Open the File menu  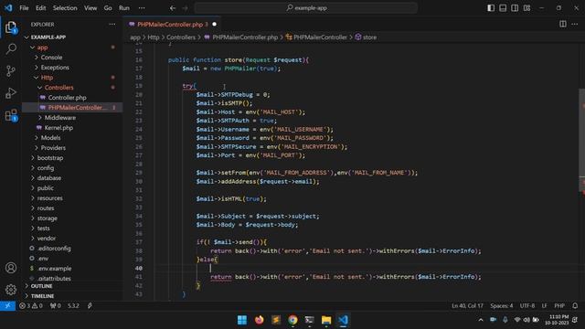coord(24,8)
